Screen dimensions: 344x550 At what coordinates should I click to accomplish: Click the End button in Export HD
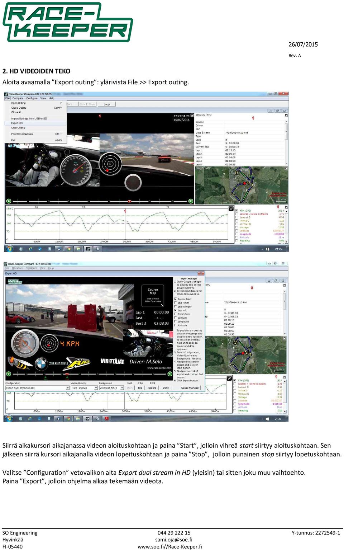[140, 388]
